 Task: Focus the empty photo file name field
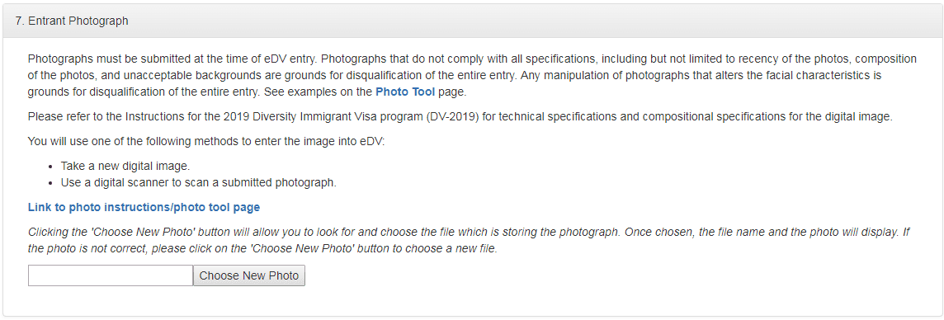(111, 275)
